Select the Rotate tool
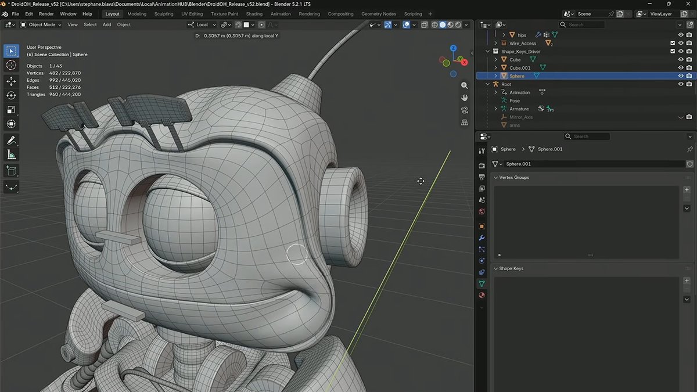The image size is (697, 392). 11,95
